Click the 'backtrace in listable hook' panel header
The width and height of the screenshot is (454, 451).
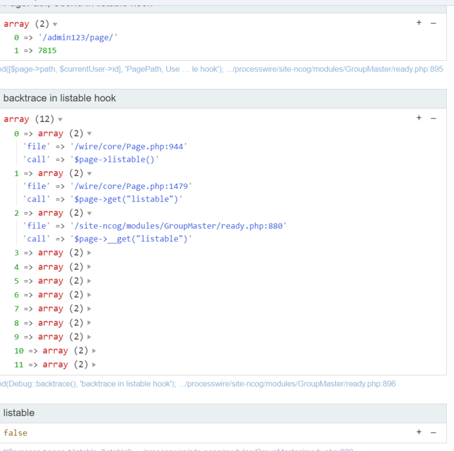(x=60, y=98)
